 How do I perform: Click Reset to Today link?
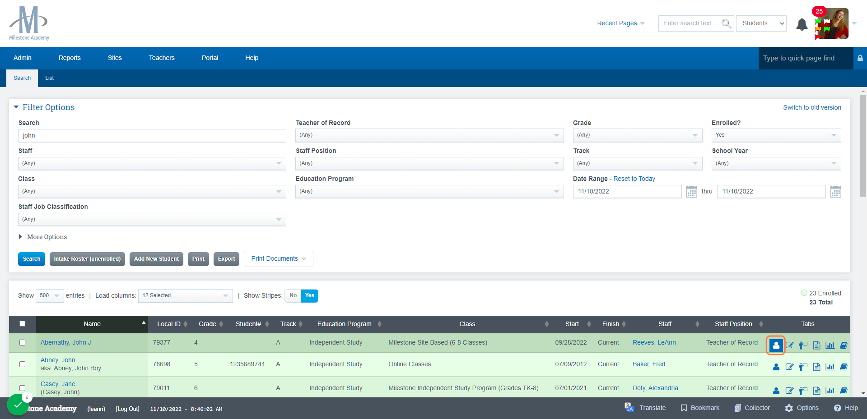click(634, 179)
